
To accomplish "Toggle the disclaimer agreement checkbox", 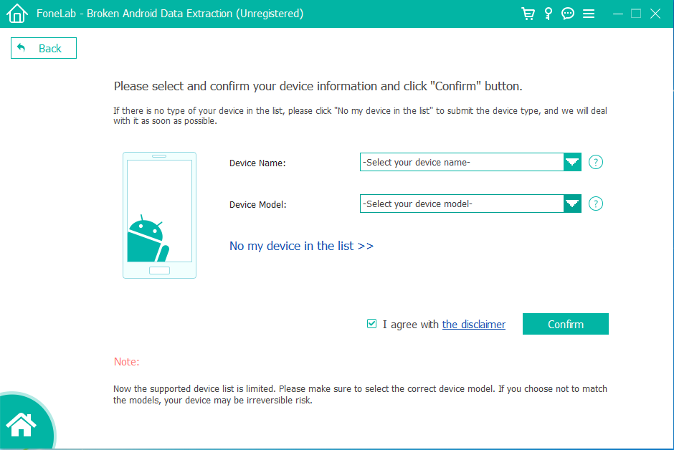I will tap(372, 324).
